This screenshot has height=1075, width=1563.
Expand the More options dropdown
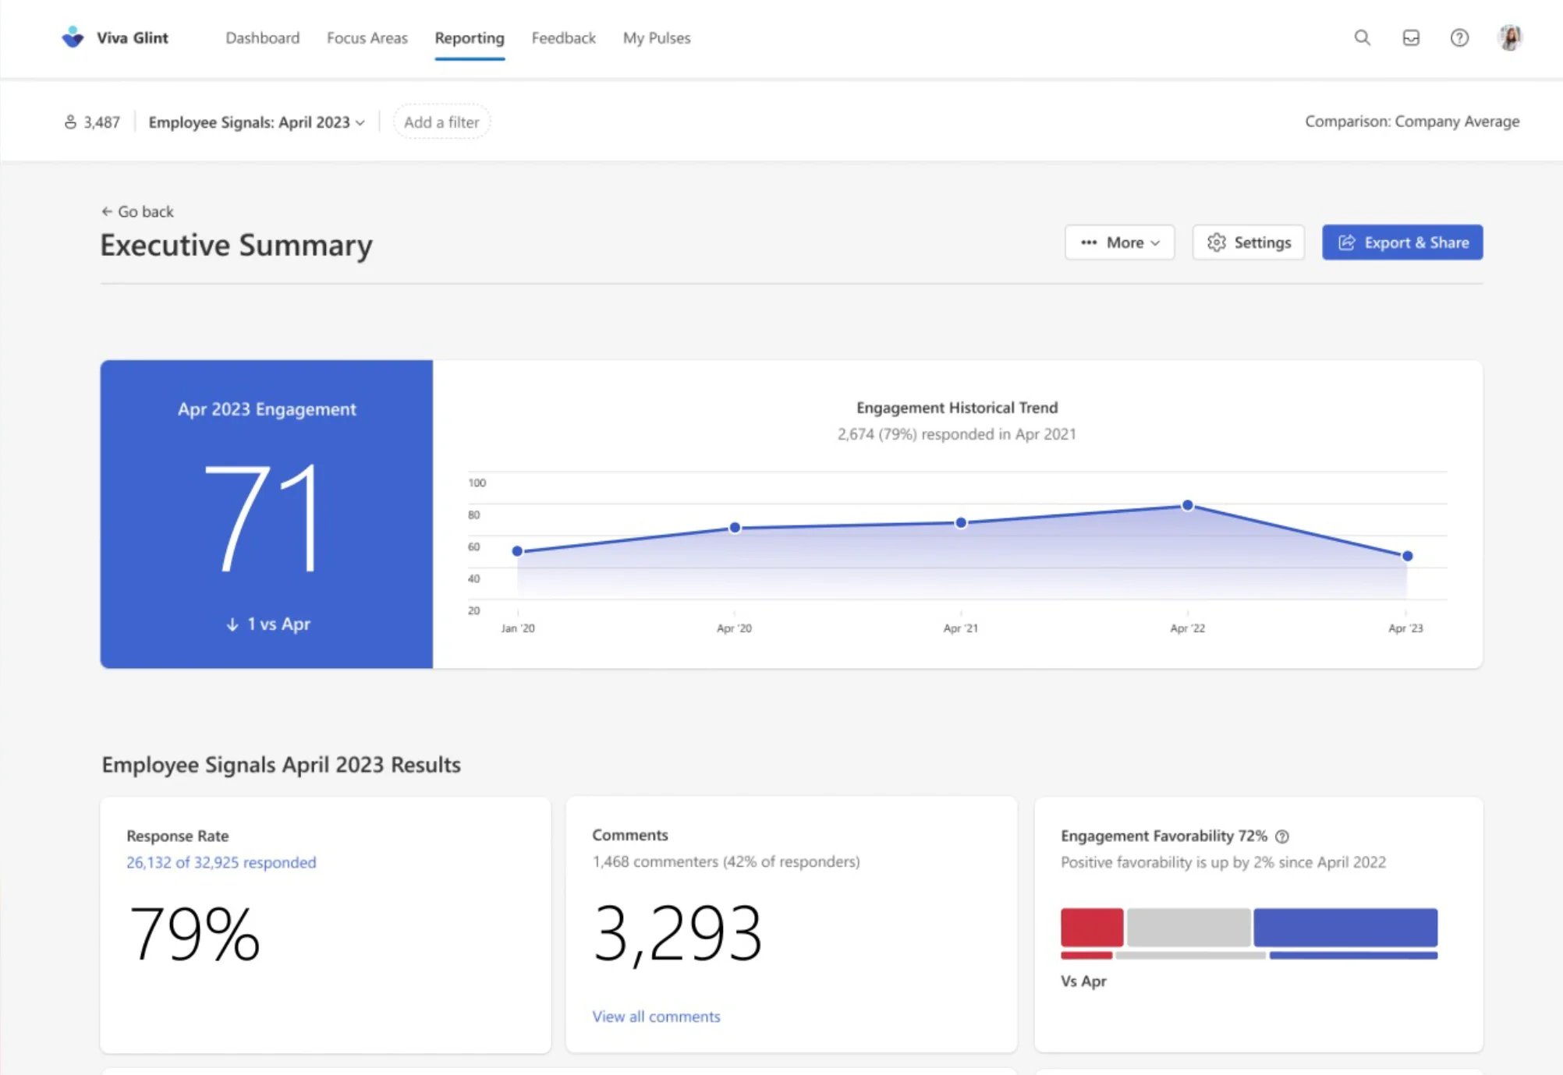point(1119,242)
